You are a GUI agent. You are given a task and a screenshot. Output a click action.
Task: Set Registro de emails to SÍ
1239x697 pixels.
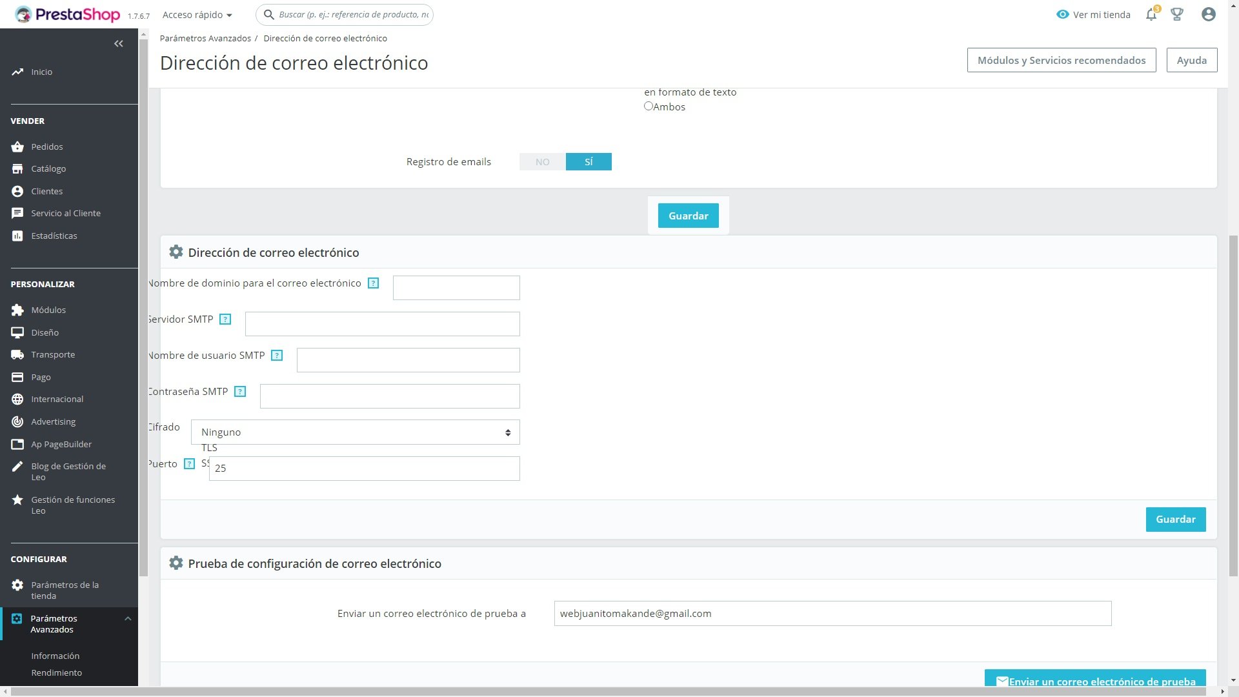pos(589,162)
